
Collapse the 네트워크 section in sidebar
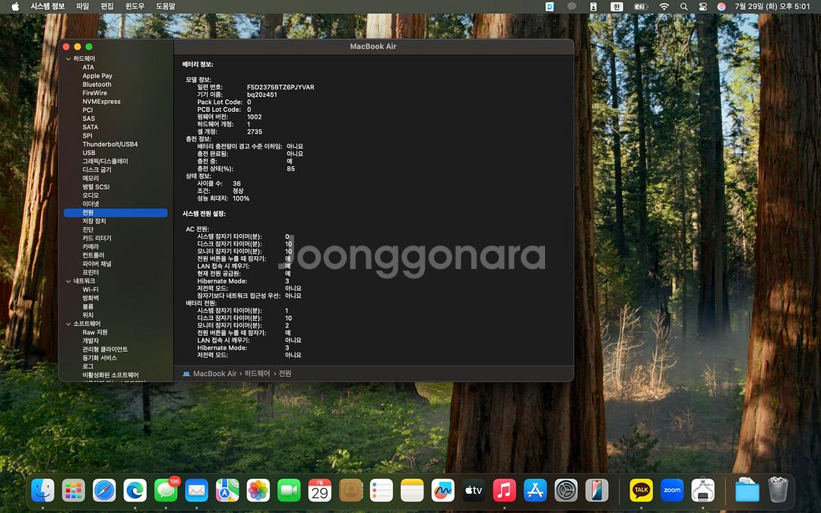point(68,281)
